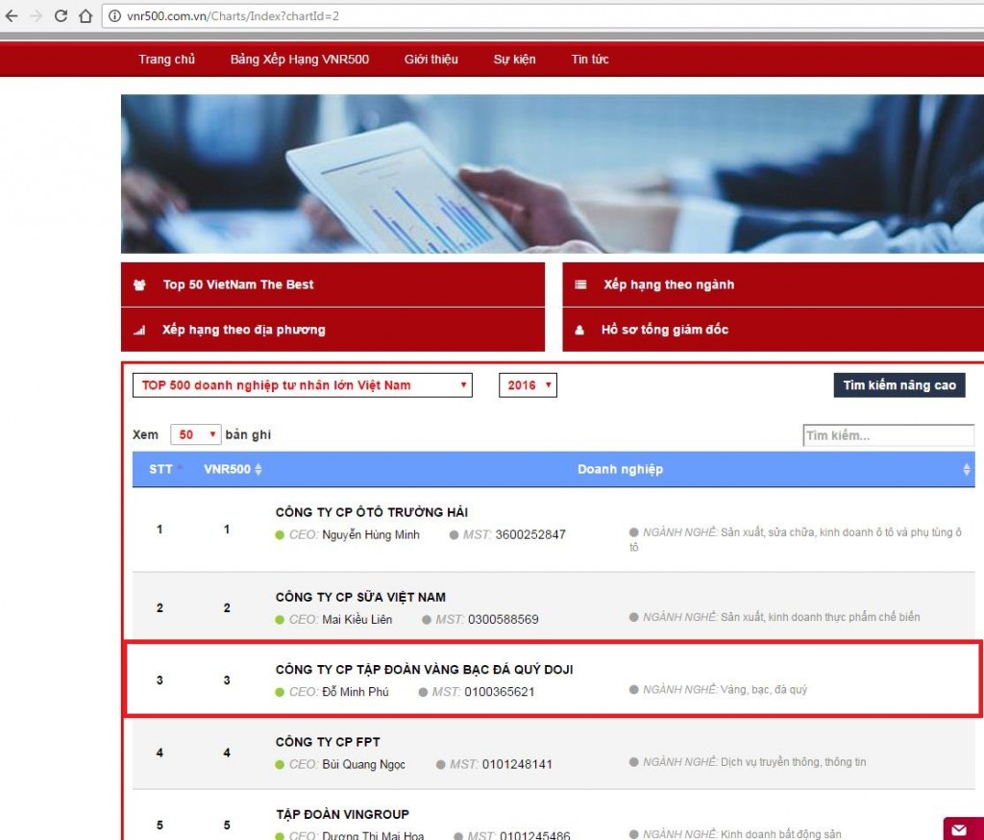Image resolution: width=984 pixels, height=840 pixels.
Task: Click the tablet banner image
Action: (x=553, y=174)
